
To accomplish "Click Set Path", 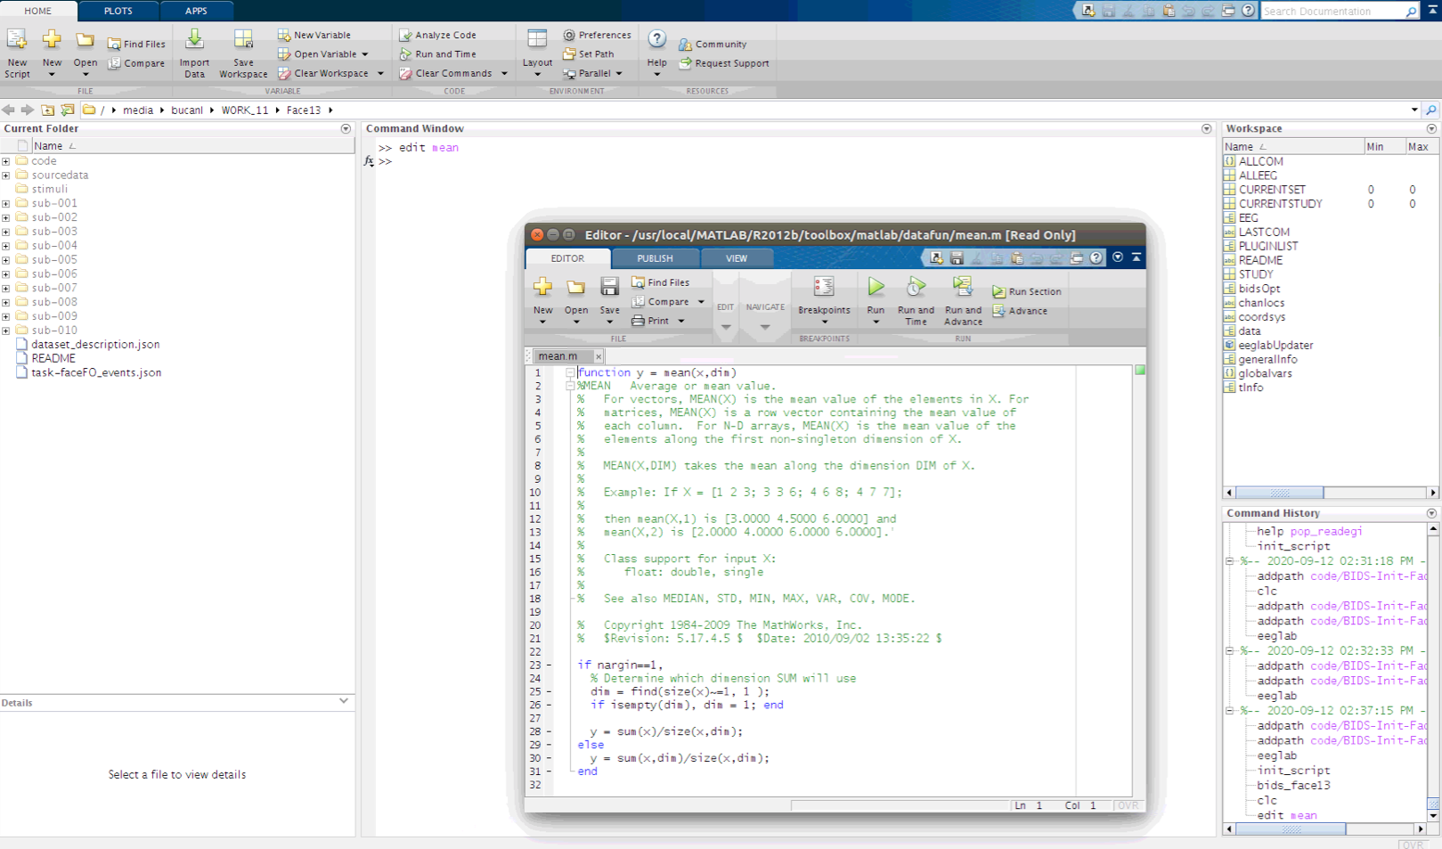I will [588, 53].
